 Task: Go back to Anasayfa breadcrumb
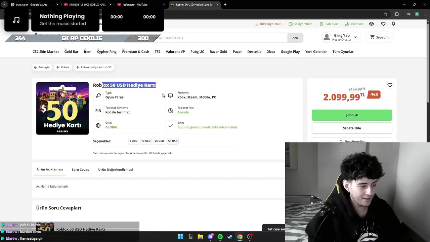[42, 67]
